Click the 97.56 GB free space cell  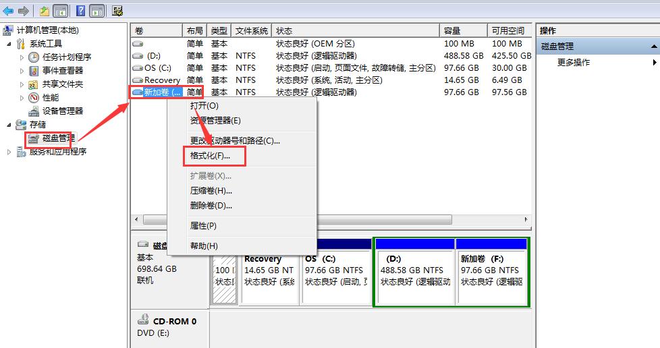(x=509, y=92)
